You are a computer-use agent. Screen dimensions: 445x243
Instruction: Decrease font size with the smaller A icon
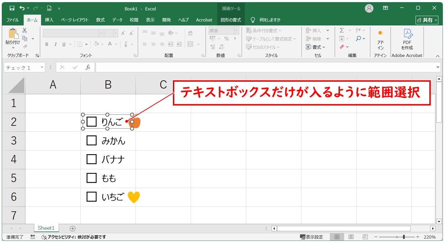pos(131,33)
